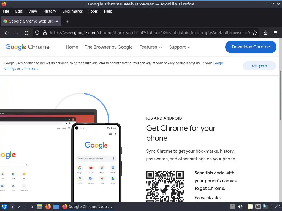Open a new tab with the plus button
Screen dimensions: 282x211
click(x=67, y=21)
